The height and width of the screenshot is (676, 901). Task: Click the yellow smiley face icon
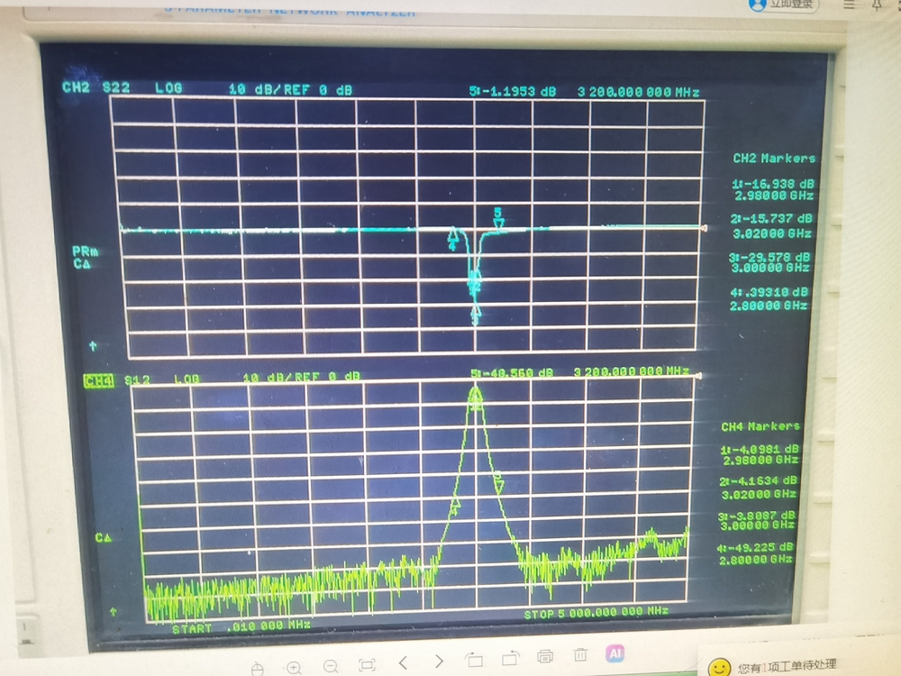coord(718,668)
